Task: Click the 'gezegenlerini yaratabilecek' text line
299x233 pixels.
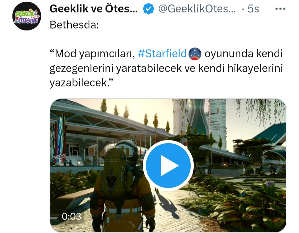Action: coord(116,68)
